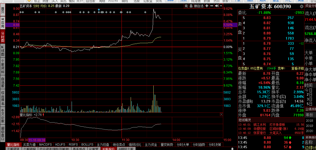Click the 在卖盘8.85位置有 order alert text

[251, 68]
